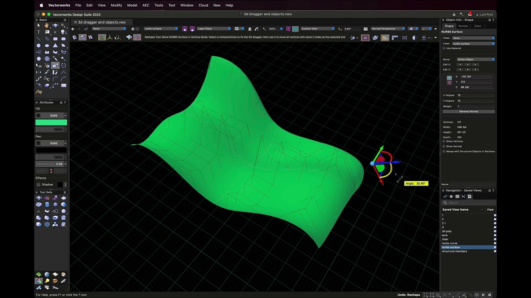Click Edit V previous vertex arrow

click(x=460, y=70)
